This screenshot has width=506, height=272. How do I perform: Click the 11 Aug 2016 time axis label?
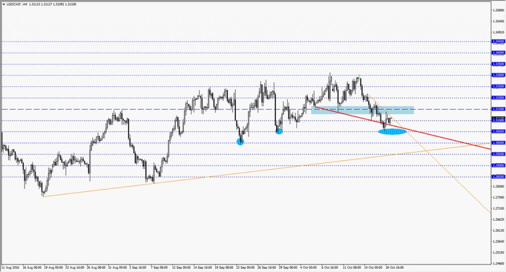pyautogui.click(x=10, y=268)
